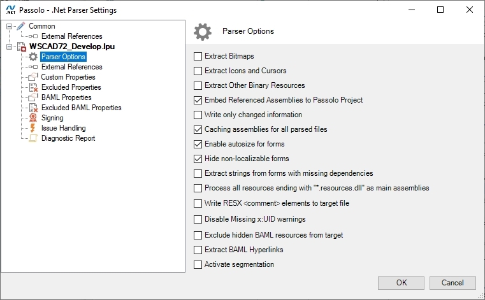
Task: Select External References under Common
Action: [72, 36]
